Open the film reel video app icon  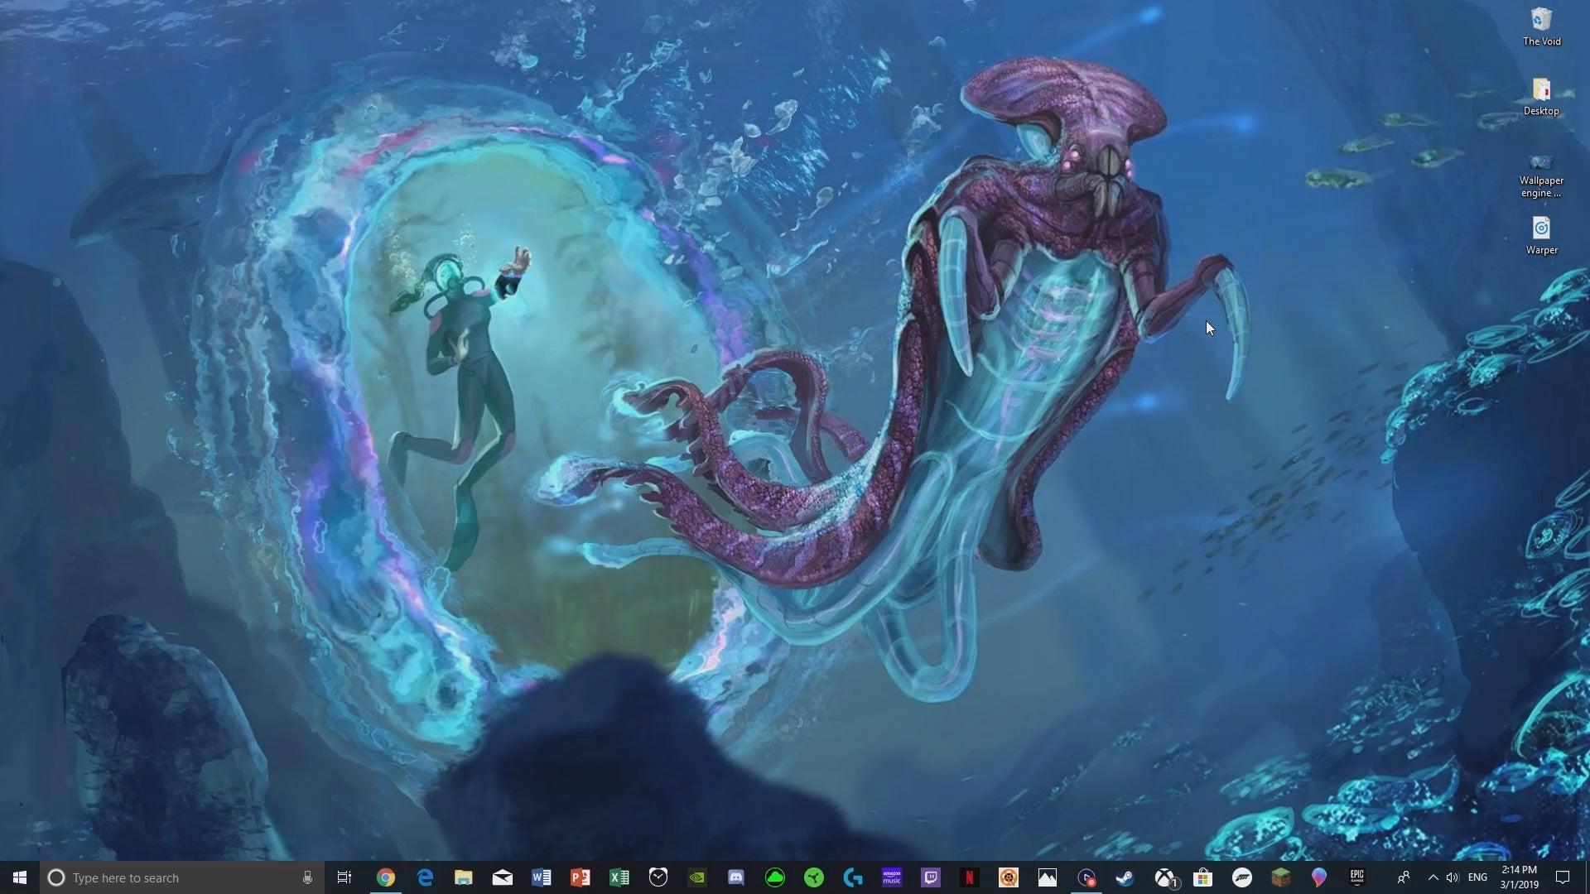pyautogui.click(x=1009, y=877)
